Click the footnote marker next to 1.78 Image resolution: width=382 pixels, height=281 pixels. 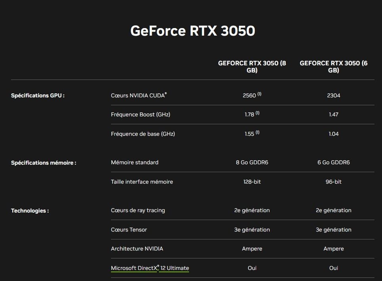click(258, 113)
